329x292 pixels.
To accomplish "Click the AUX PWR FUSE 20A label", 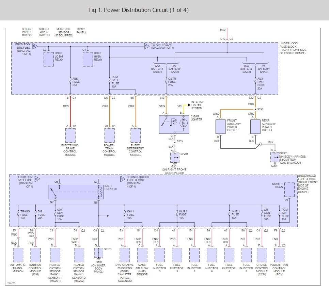I will click(x=261, y=83).
